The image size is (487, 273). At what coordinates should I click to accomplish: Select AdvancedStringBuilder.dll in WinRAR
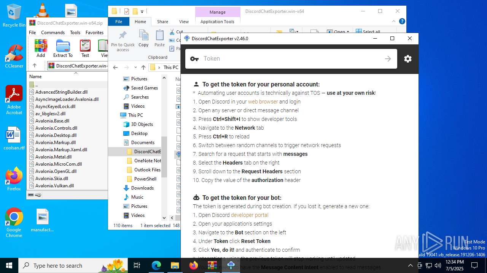61,92
